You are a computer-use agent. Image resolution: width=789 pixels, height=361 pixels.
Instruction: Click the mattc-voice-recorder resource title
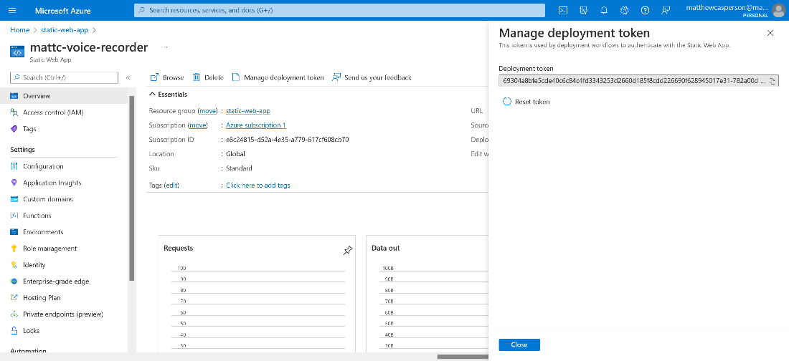(89, 47)
